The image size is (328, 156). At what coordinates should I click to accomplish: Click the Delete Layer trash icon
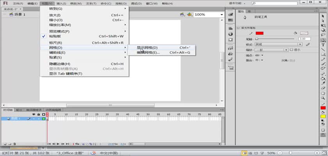click(14, 144)
